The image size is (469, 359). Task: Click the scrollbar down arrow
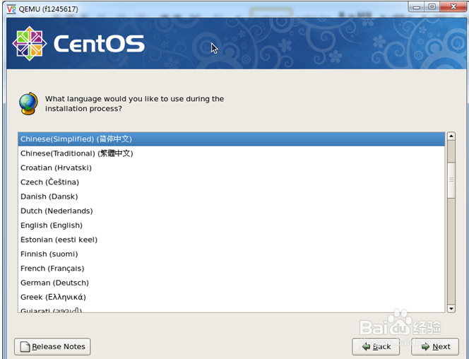click(x=451, y=308)
